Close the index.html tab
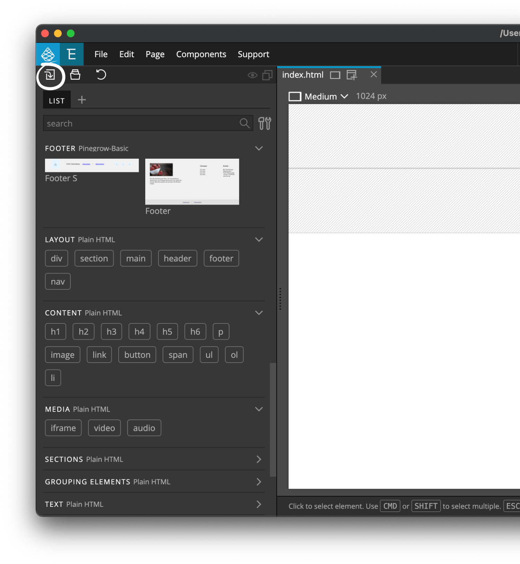The image size is (520, 564). tap(373, 75)
